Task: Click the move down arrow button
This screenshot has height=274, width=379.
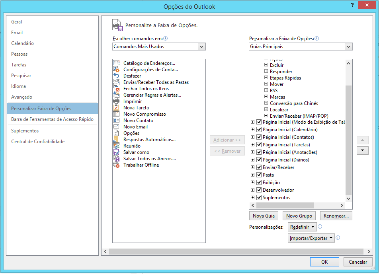Action: (363, 150)
